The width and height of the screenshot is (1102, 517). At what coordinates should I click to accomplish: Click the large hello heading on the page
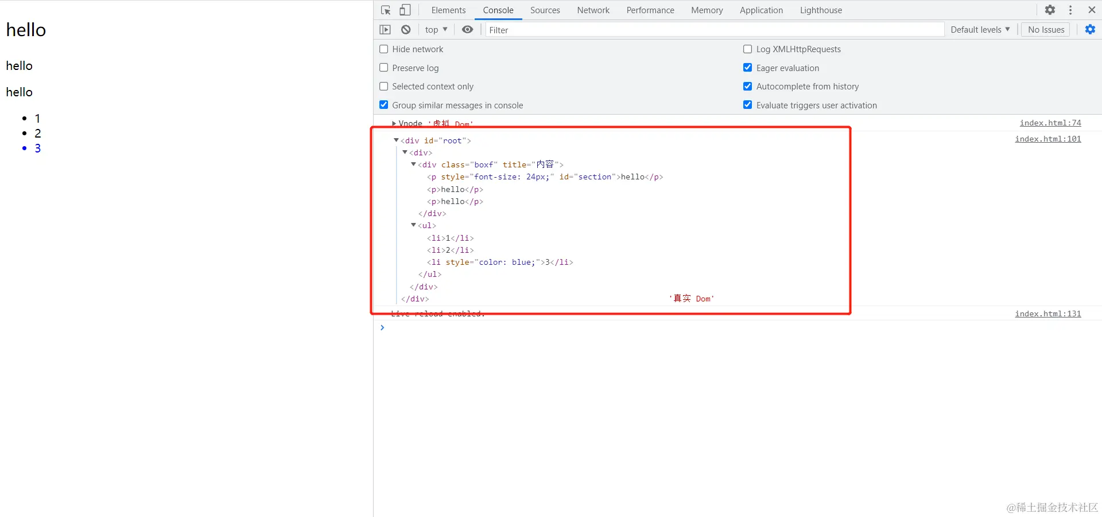click(x=26, y=30)
